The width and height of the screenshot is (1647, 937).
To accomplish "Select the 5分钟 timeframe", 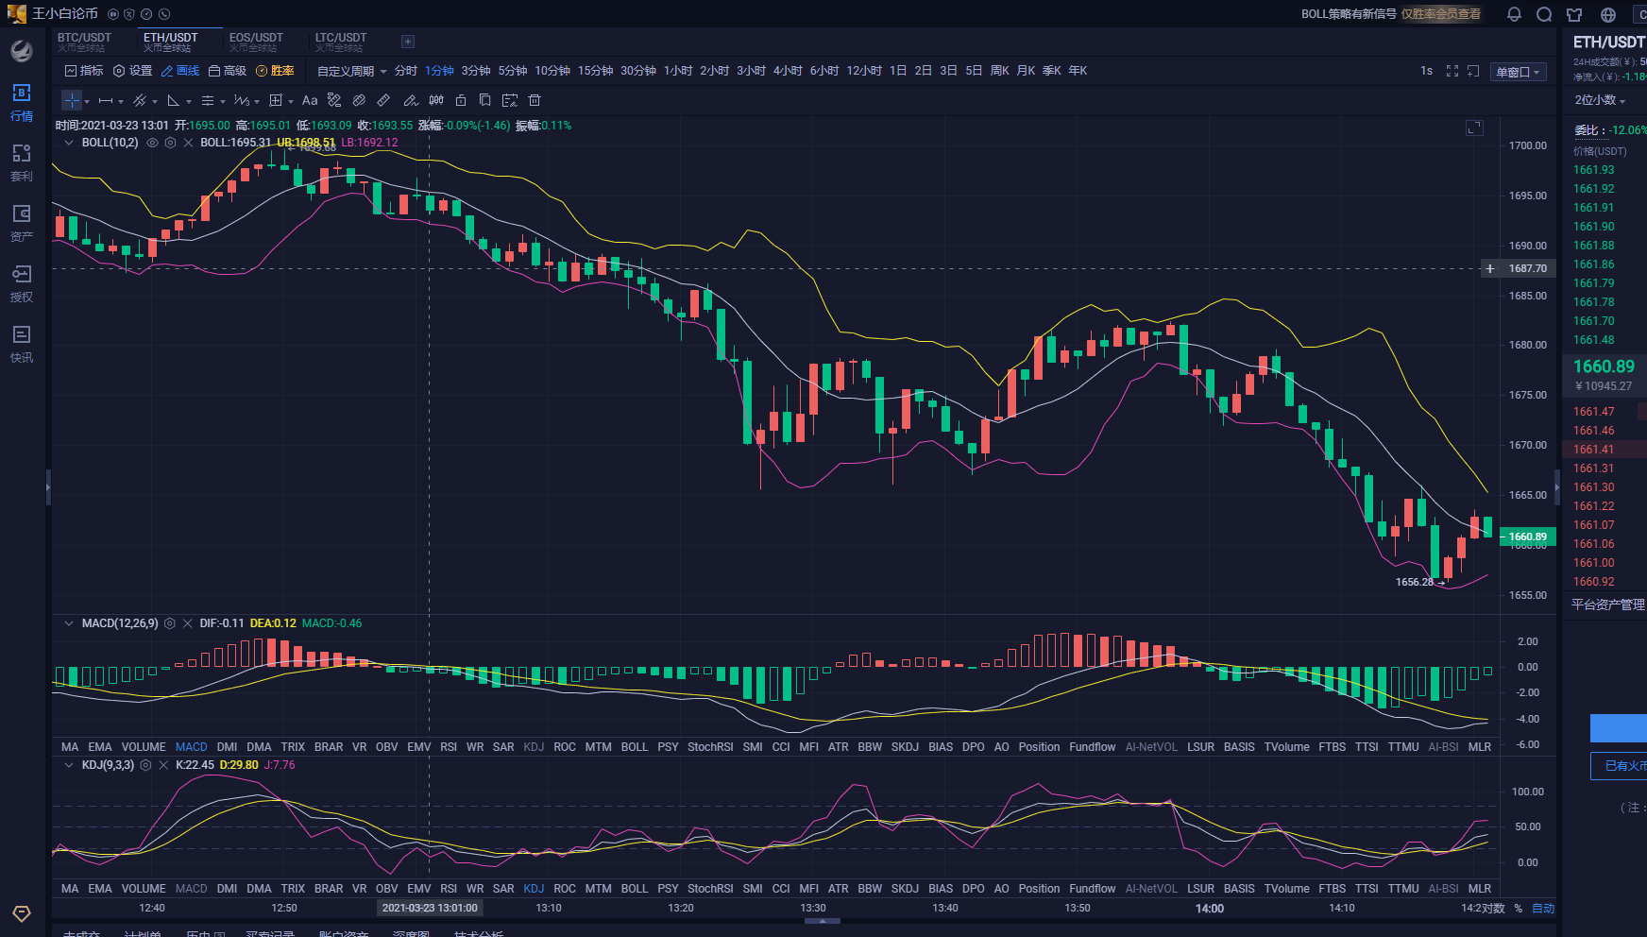I will (512, 71).
